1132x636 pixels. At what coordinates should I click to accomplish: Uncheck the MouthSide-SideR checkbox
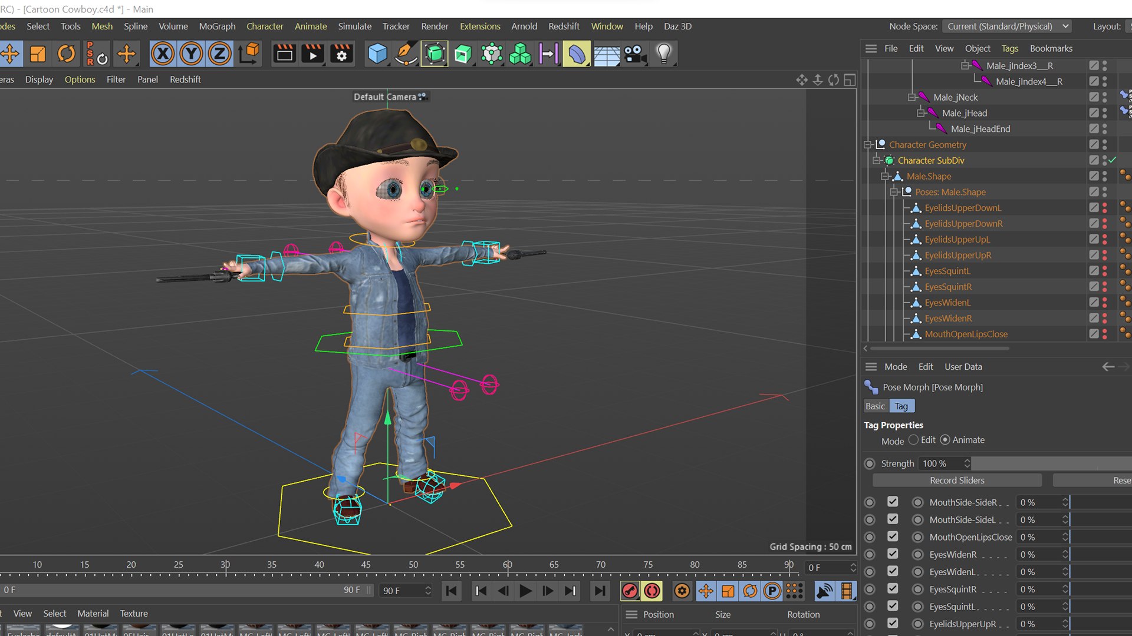click(x=893, y=502)
